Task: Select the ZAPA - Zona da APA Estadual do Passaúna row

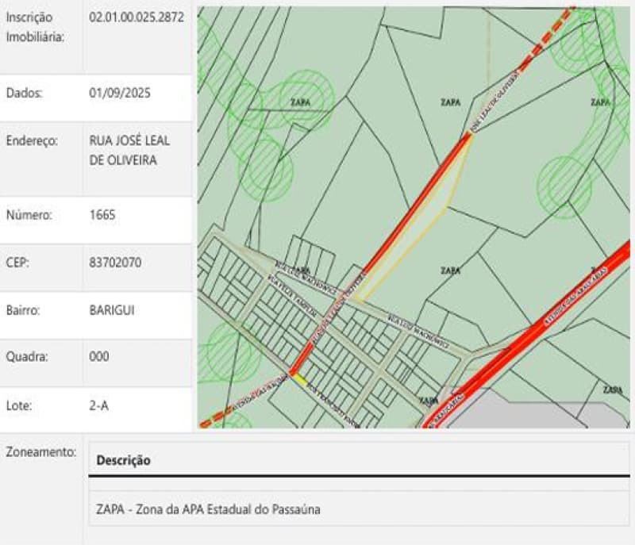Action: (359, 509)
